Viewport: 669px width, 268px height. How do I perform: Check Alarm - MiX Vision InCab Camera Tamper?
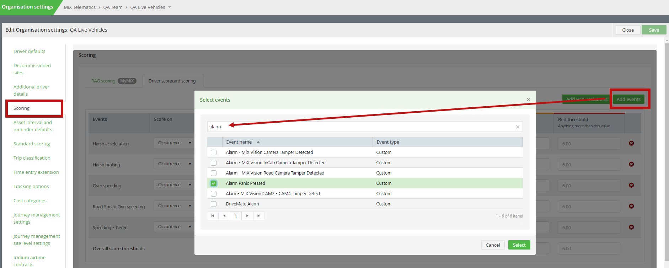point(214,163)
